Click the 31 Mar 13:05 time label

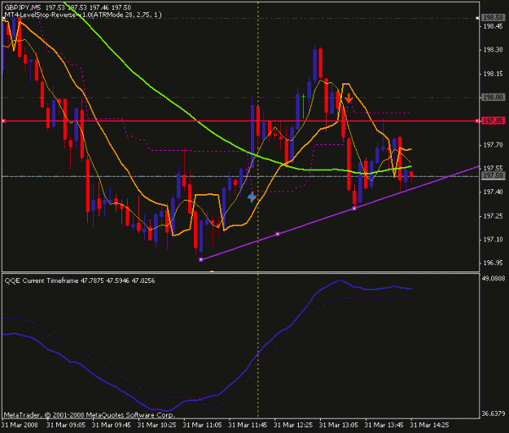pyautogui.click(x=339, y=425)
